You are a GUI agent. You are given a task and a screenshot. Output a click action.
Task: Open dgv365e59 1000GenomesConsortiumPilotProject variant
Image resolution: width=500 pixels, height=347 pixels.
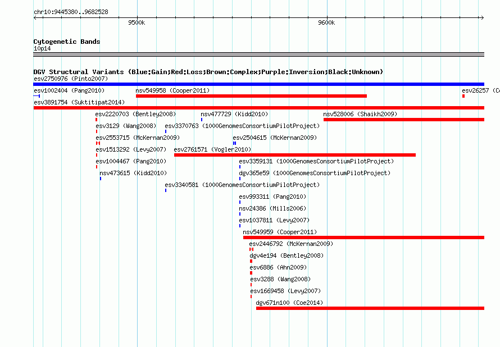pyautogui.click(x=315, y=173)
